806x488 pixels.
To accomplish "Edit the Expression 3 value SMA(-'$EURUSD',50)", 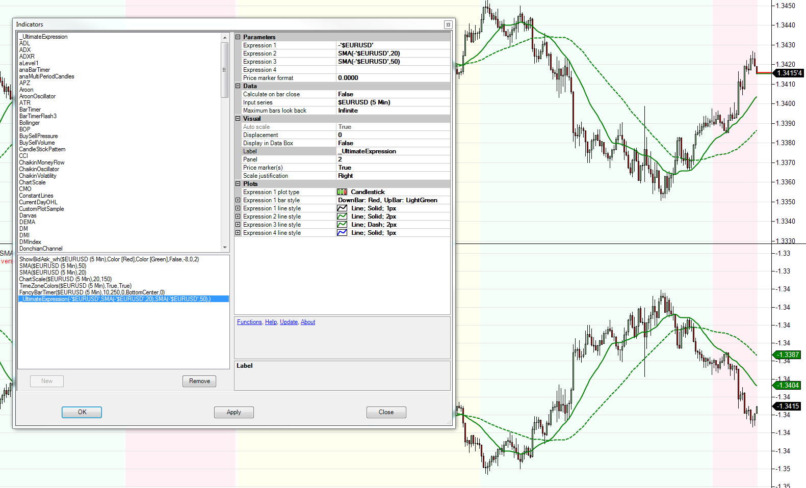I will [393, 62].
